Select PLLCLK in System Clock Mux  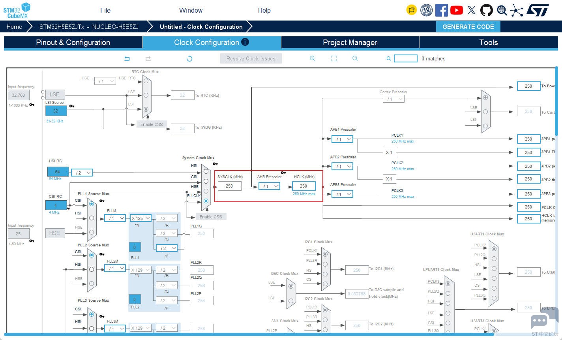(x=206, y=201)
